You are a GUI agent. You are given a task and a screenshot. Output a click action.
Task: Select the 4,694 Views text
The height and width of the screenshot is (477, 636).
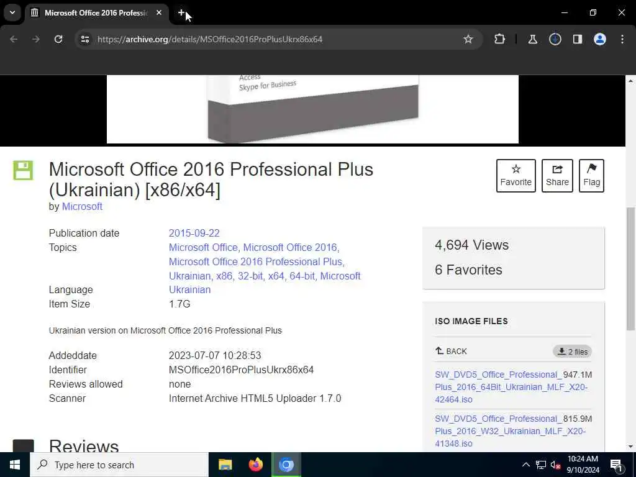(x=472, y=245)
